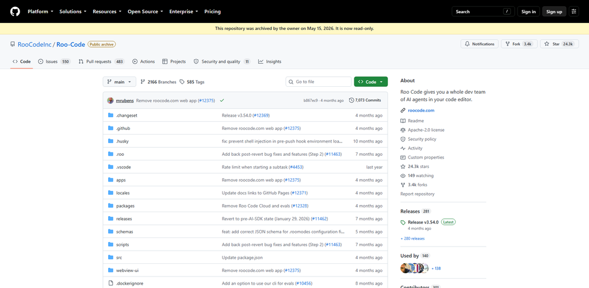The height and width of the screenshot is (288, 589).
Task: Click the scripts folder icon
Action: 110,244
